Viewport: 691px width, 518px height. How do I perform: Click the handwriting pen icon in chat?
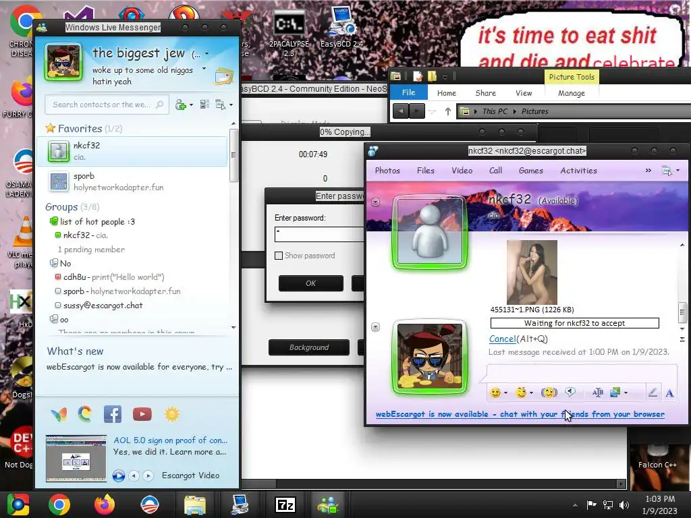tap(653, 392)
